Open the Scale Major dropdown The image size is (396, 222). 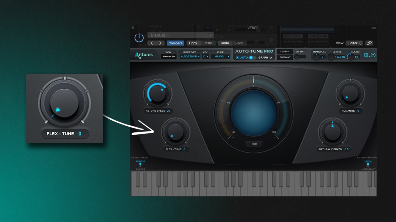click(220, 56)
